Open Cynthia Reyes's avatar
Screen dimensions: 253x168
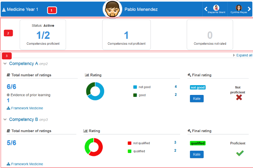[x=239, y=8]
